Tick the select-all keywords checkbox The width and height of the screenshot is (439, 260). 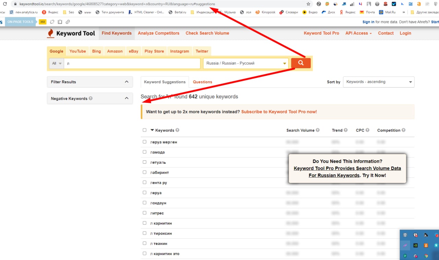tap(144, 130)
